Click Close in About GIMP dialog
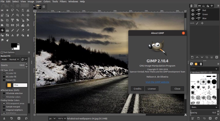 [x=177, y=89]
